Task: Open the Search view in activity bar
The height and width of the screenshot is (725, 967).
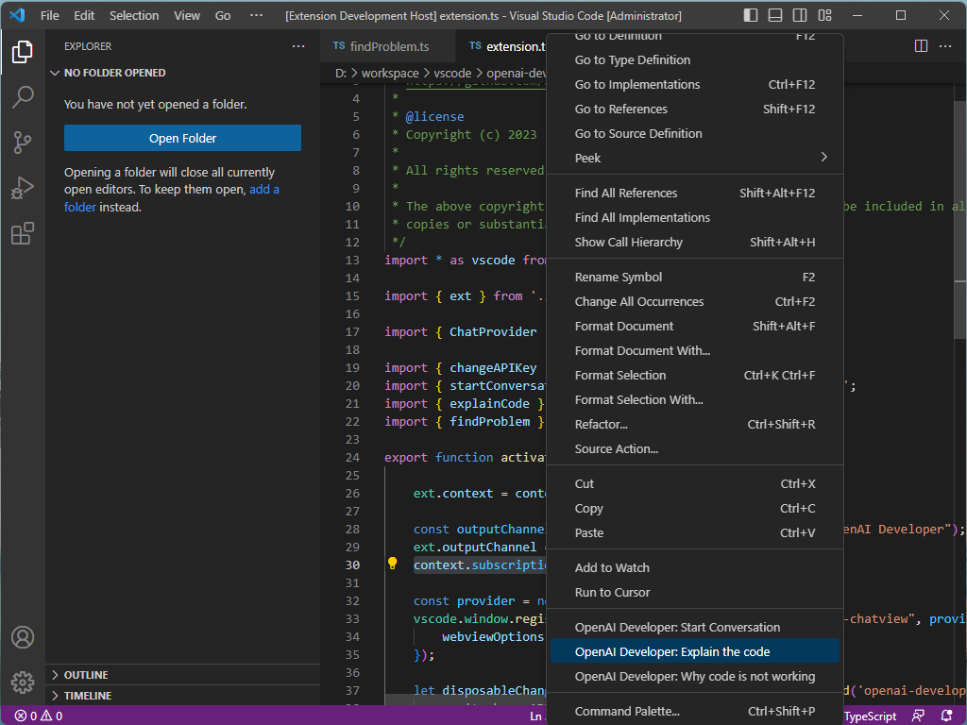Action: click(x=23, y=96)
